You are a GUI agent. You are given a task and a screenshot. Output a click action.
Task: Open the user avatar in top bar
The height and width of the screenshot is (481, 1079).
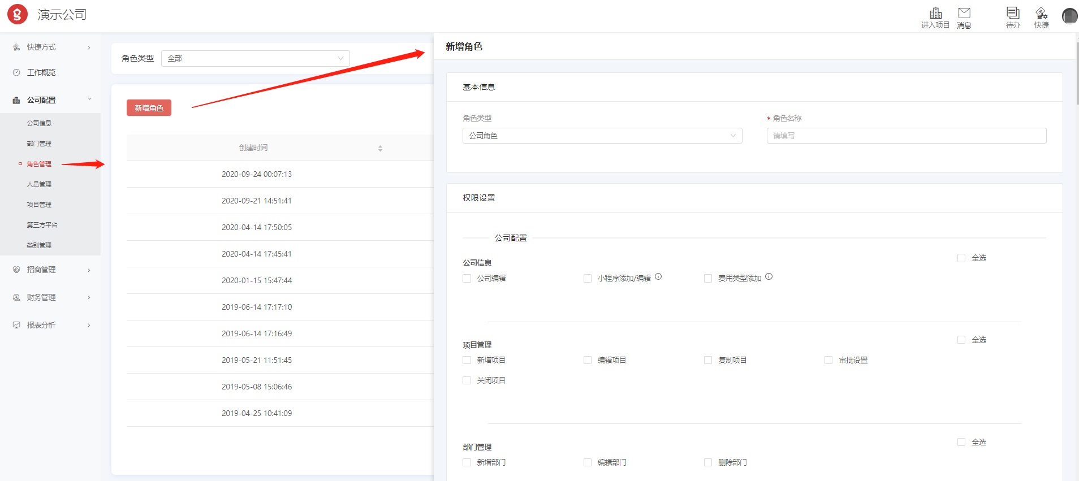click(x=1069, y=16)
